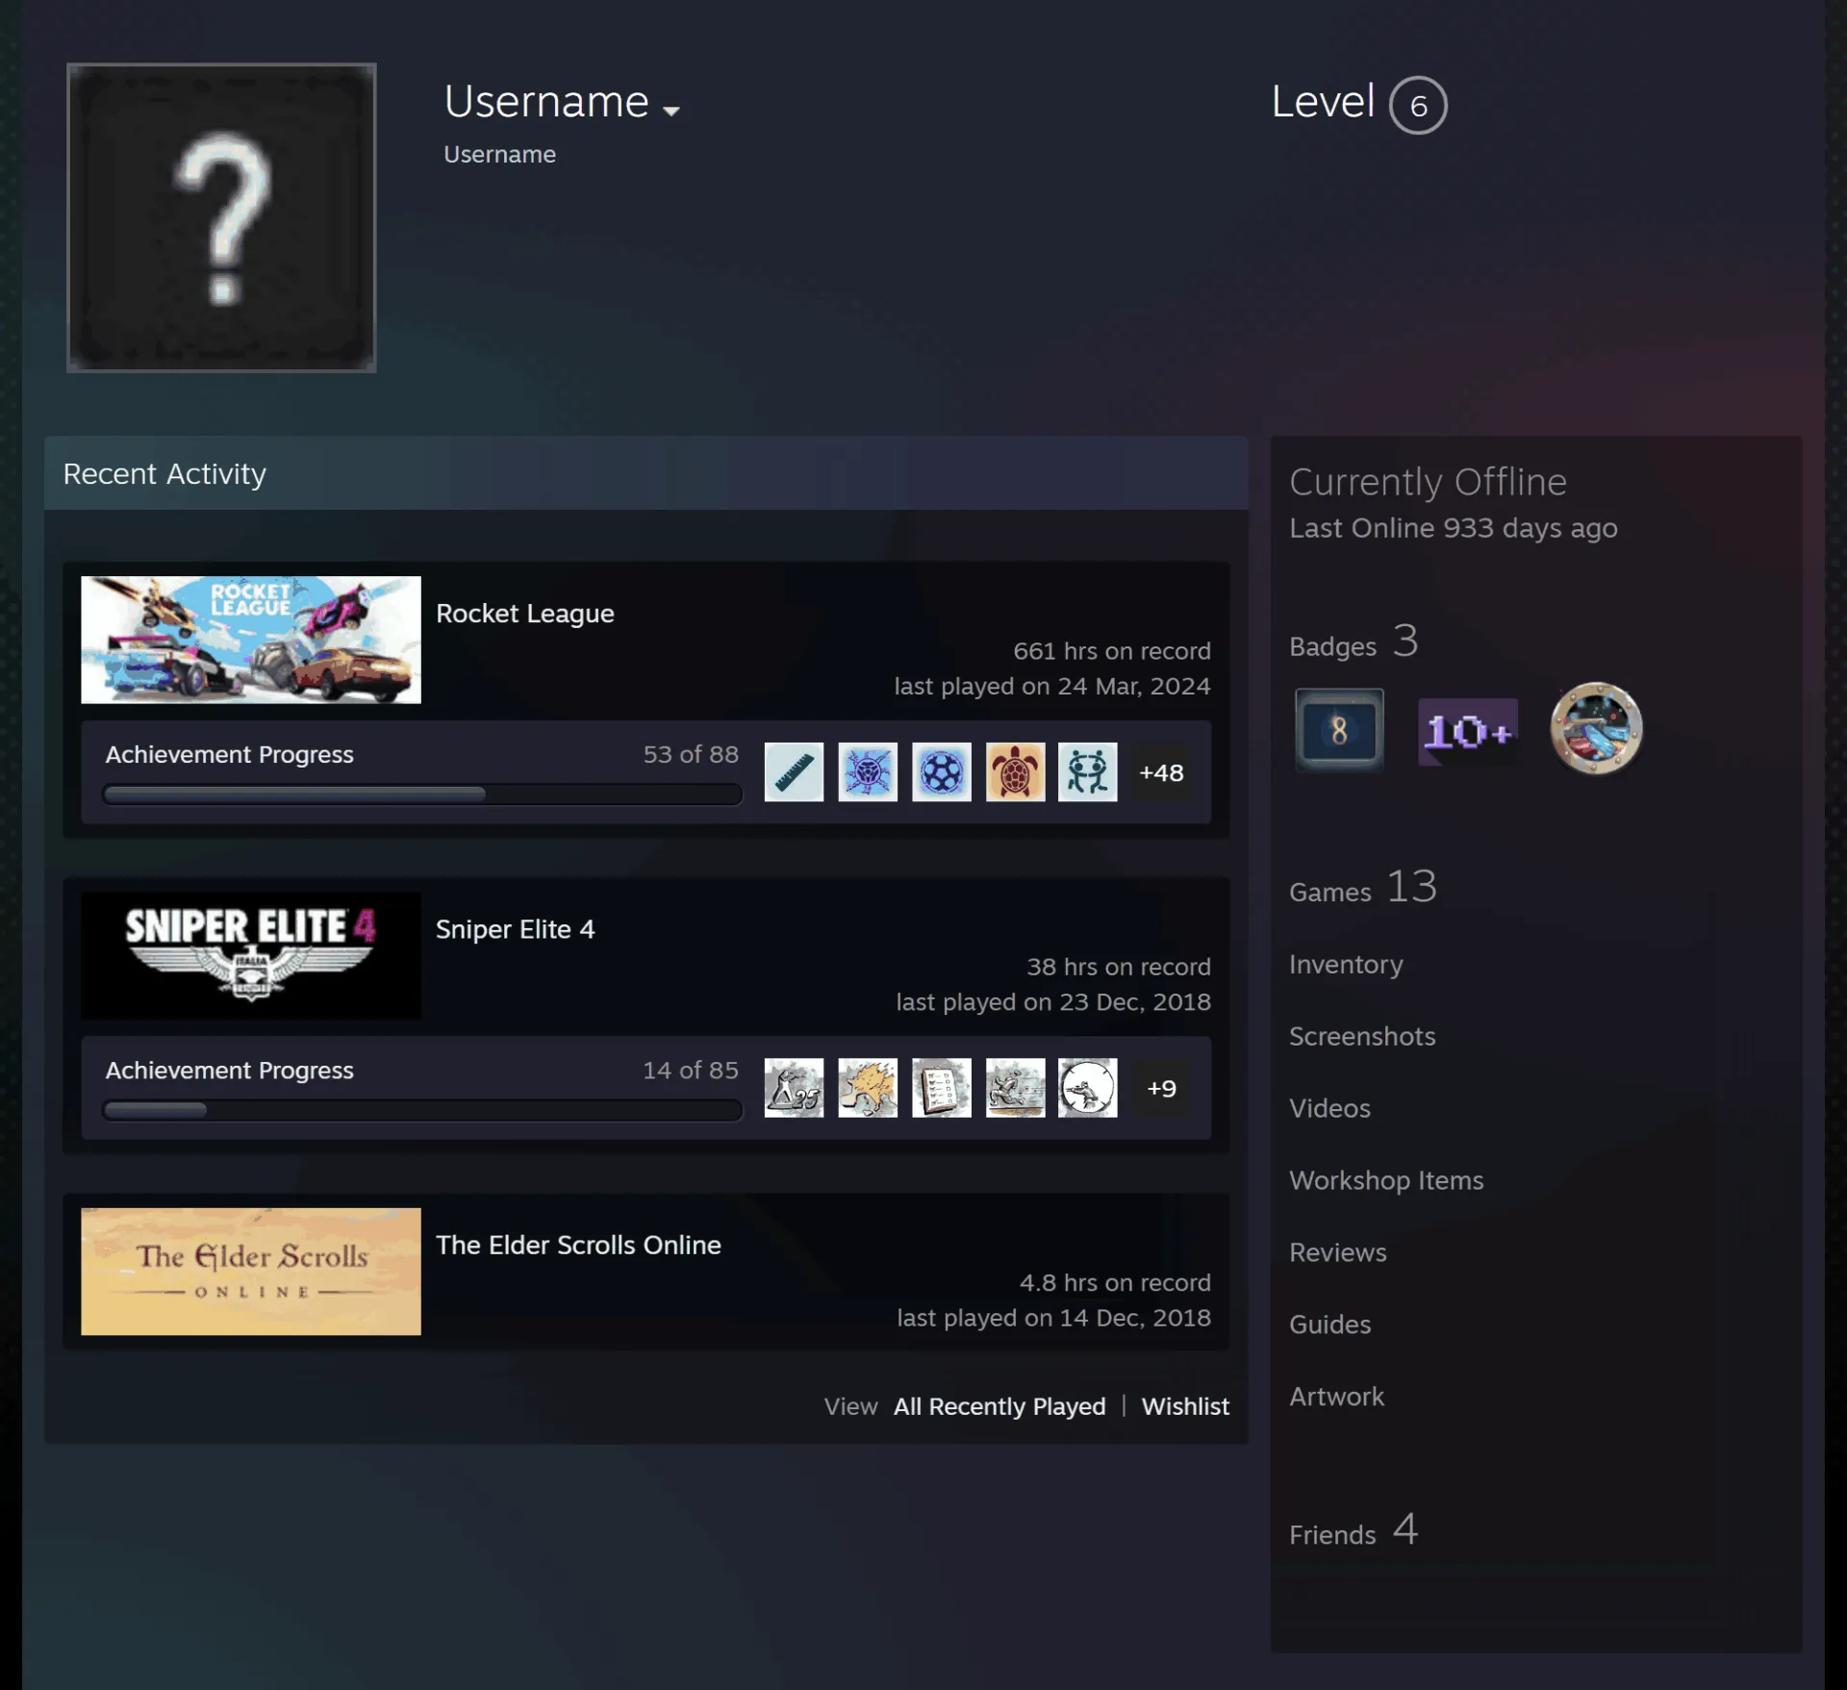Screen dimensions: 1847x1690
Task: Open the Screenshots link in the sidebar
Action: coord(1362,1036)
